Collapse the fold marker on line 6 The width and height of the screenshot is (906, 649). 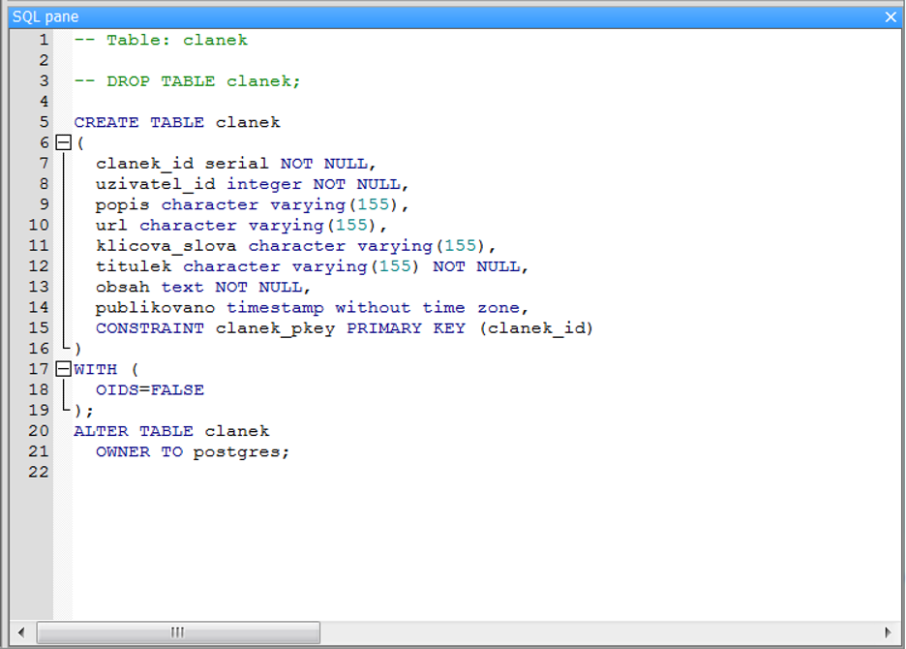63,142
